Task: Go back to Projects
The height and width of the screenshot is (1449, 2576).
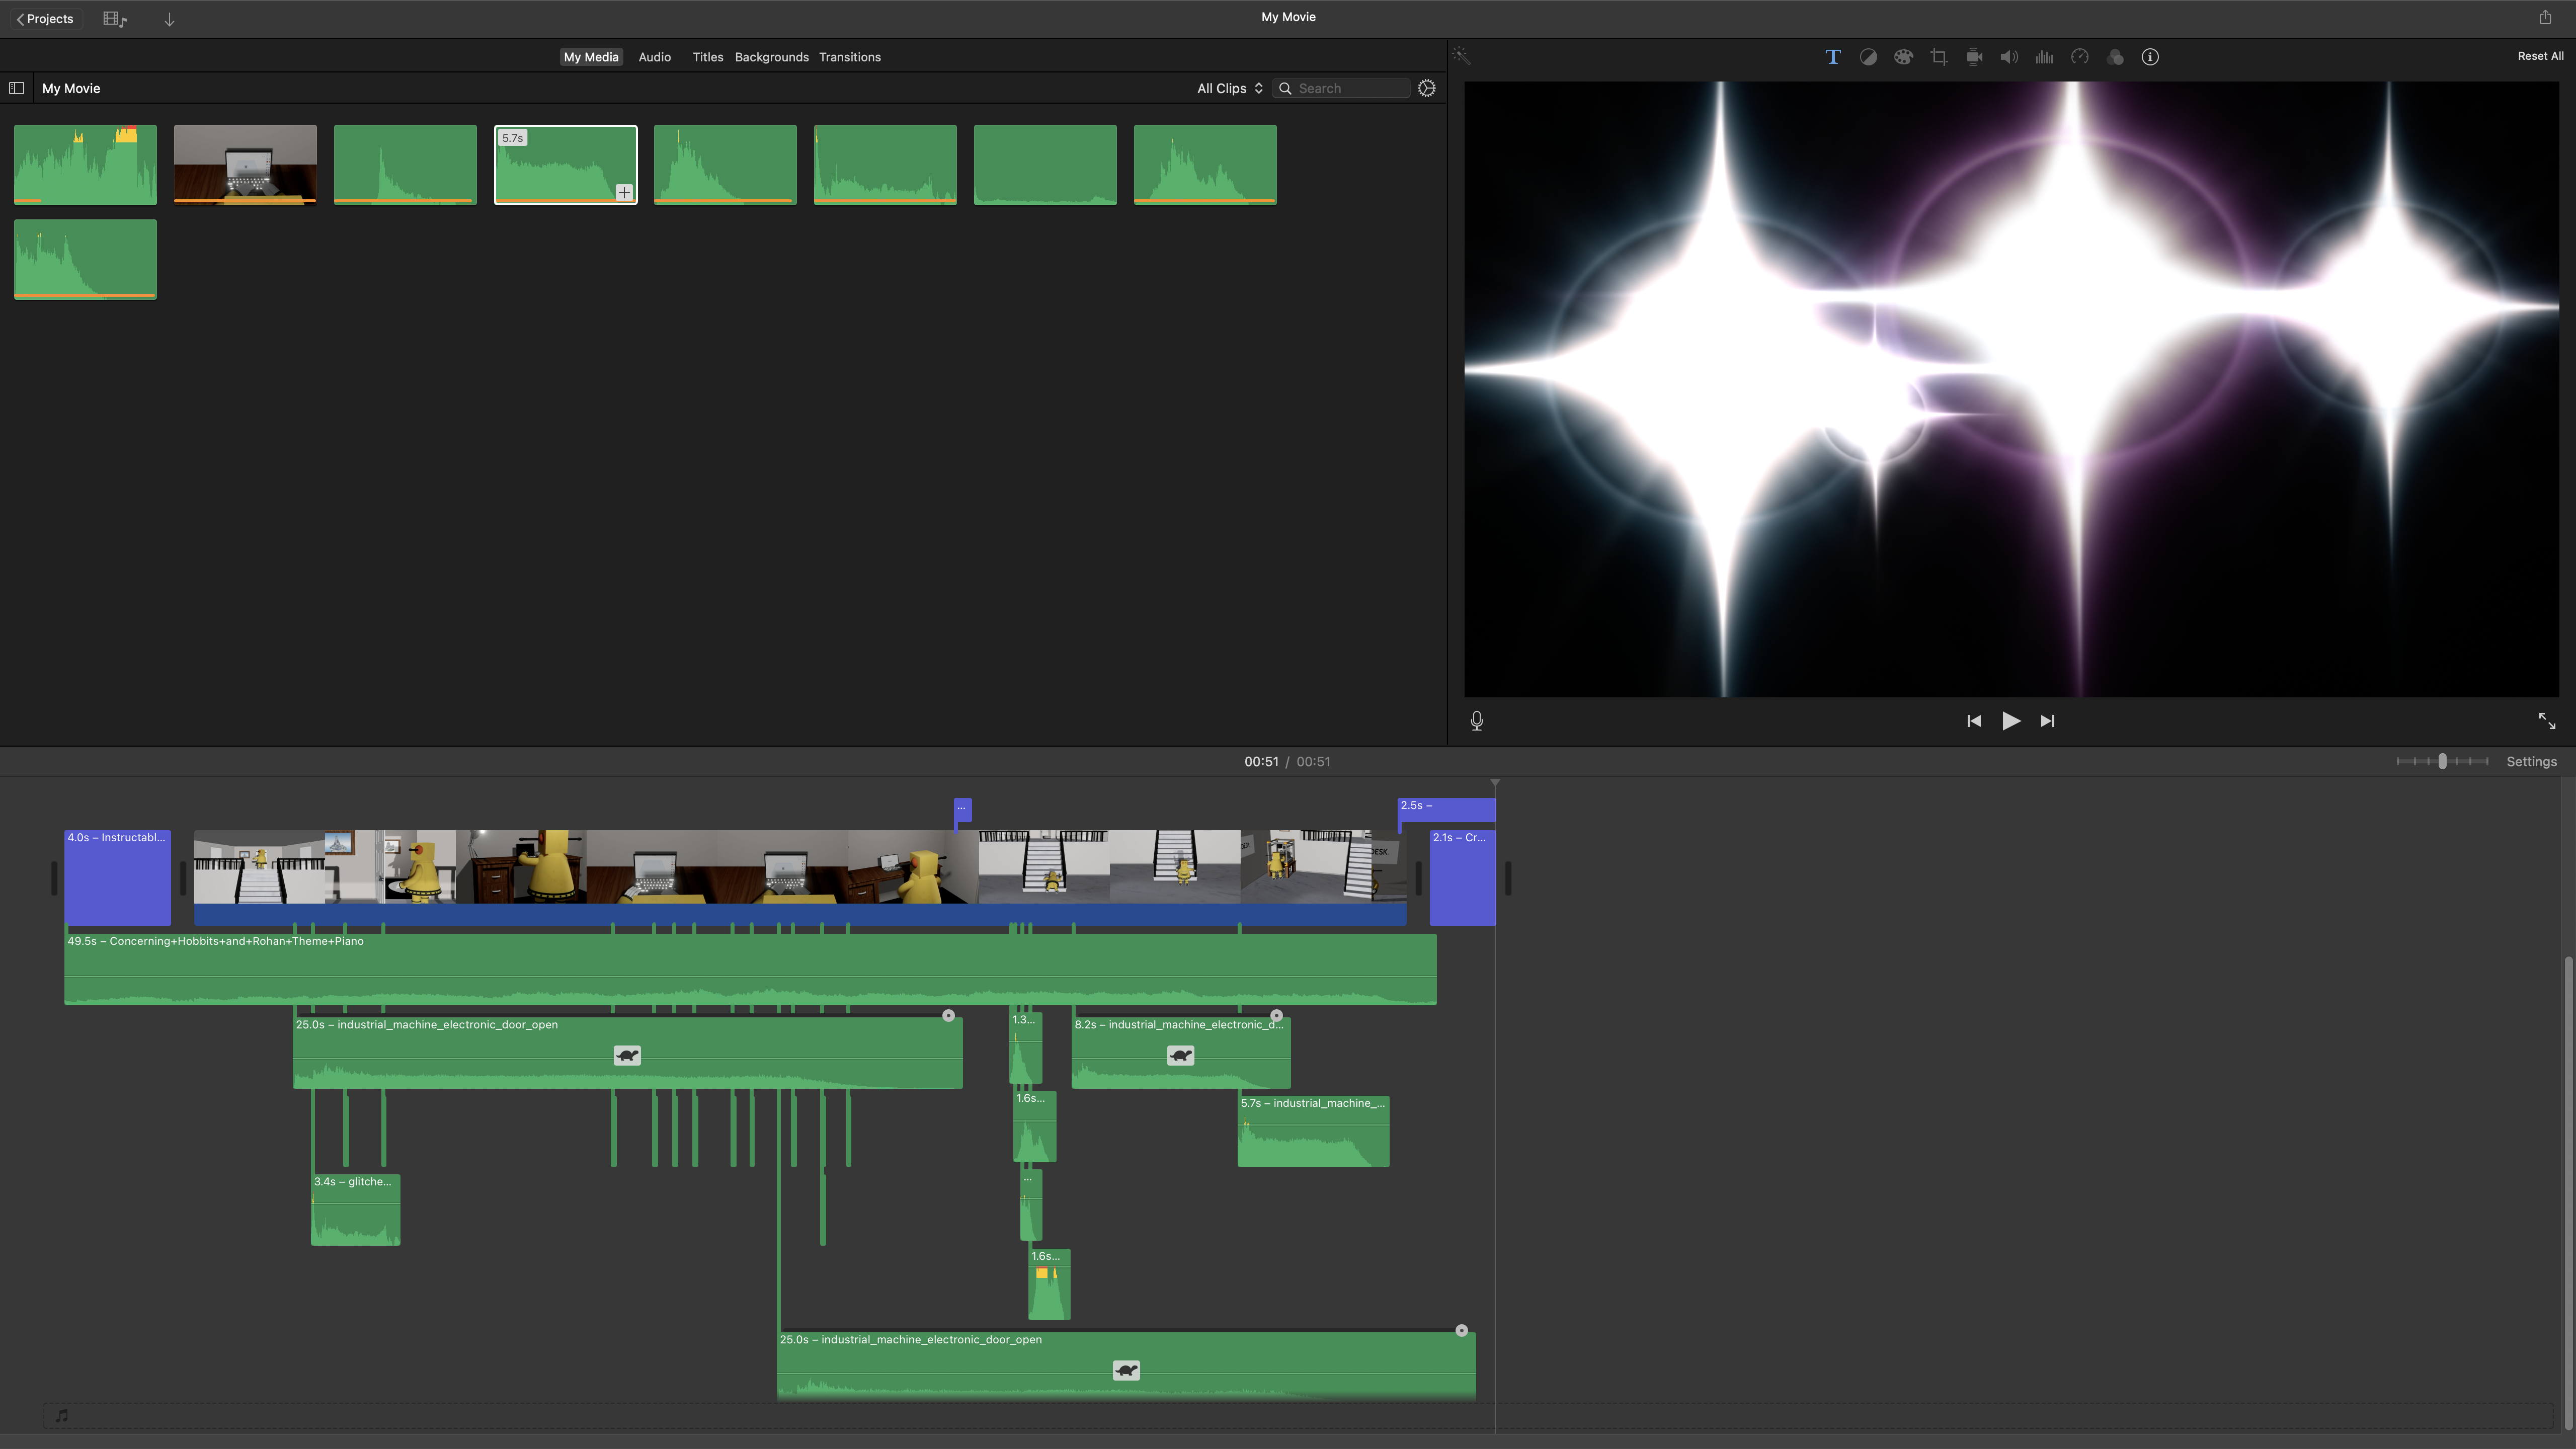Action: click(x=45, y=19)
